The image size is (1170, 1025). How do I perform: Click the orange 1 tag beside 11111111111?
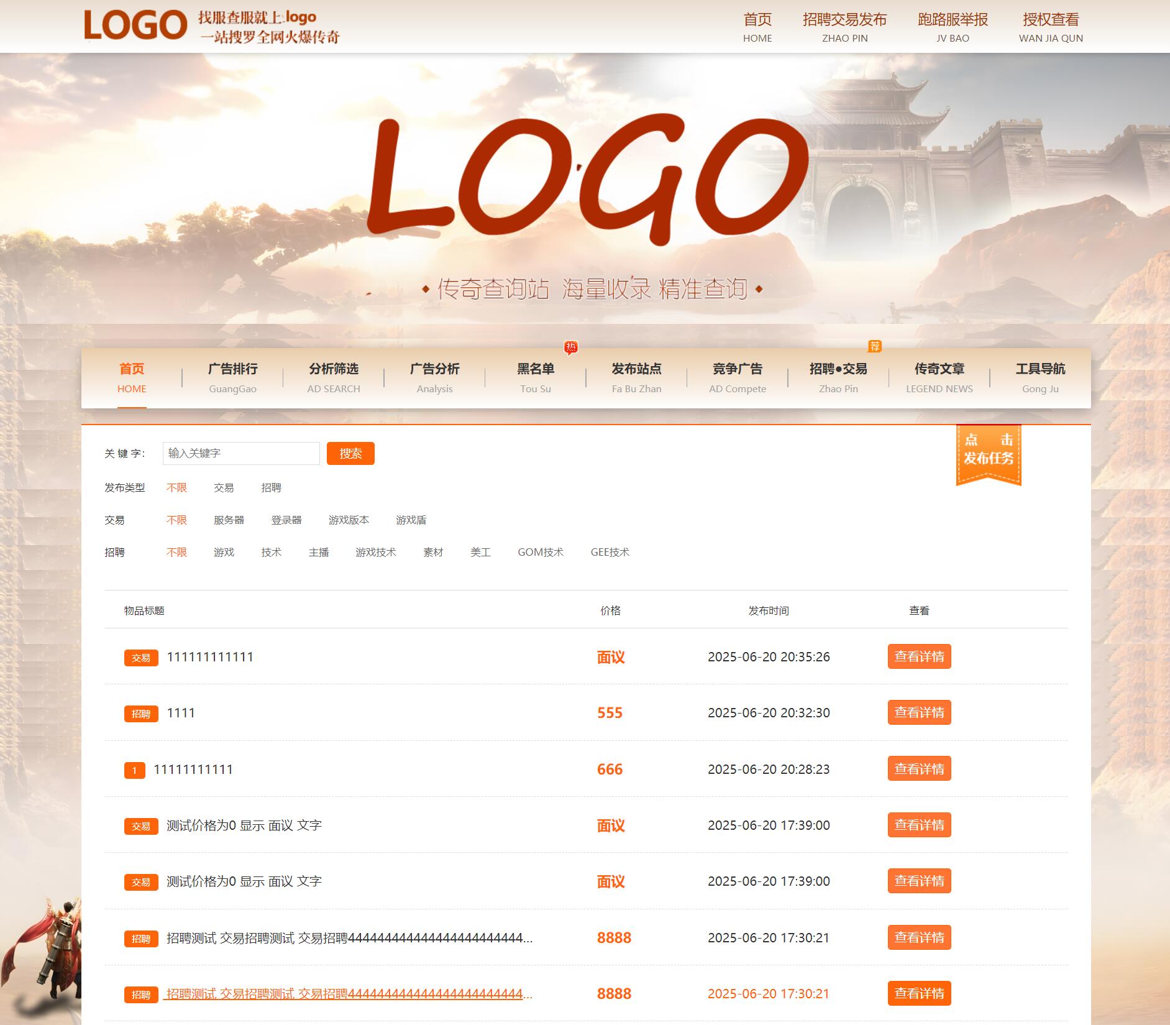pyautogui.click(x=134, y=770)
